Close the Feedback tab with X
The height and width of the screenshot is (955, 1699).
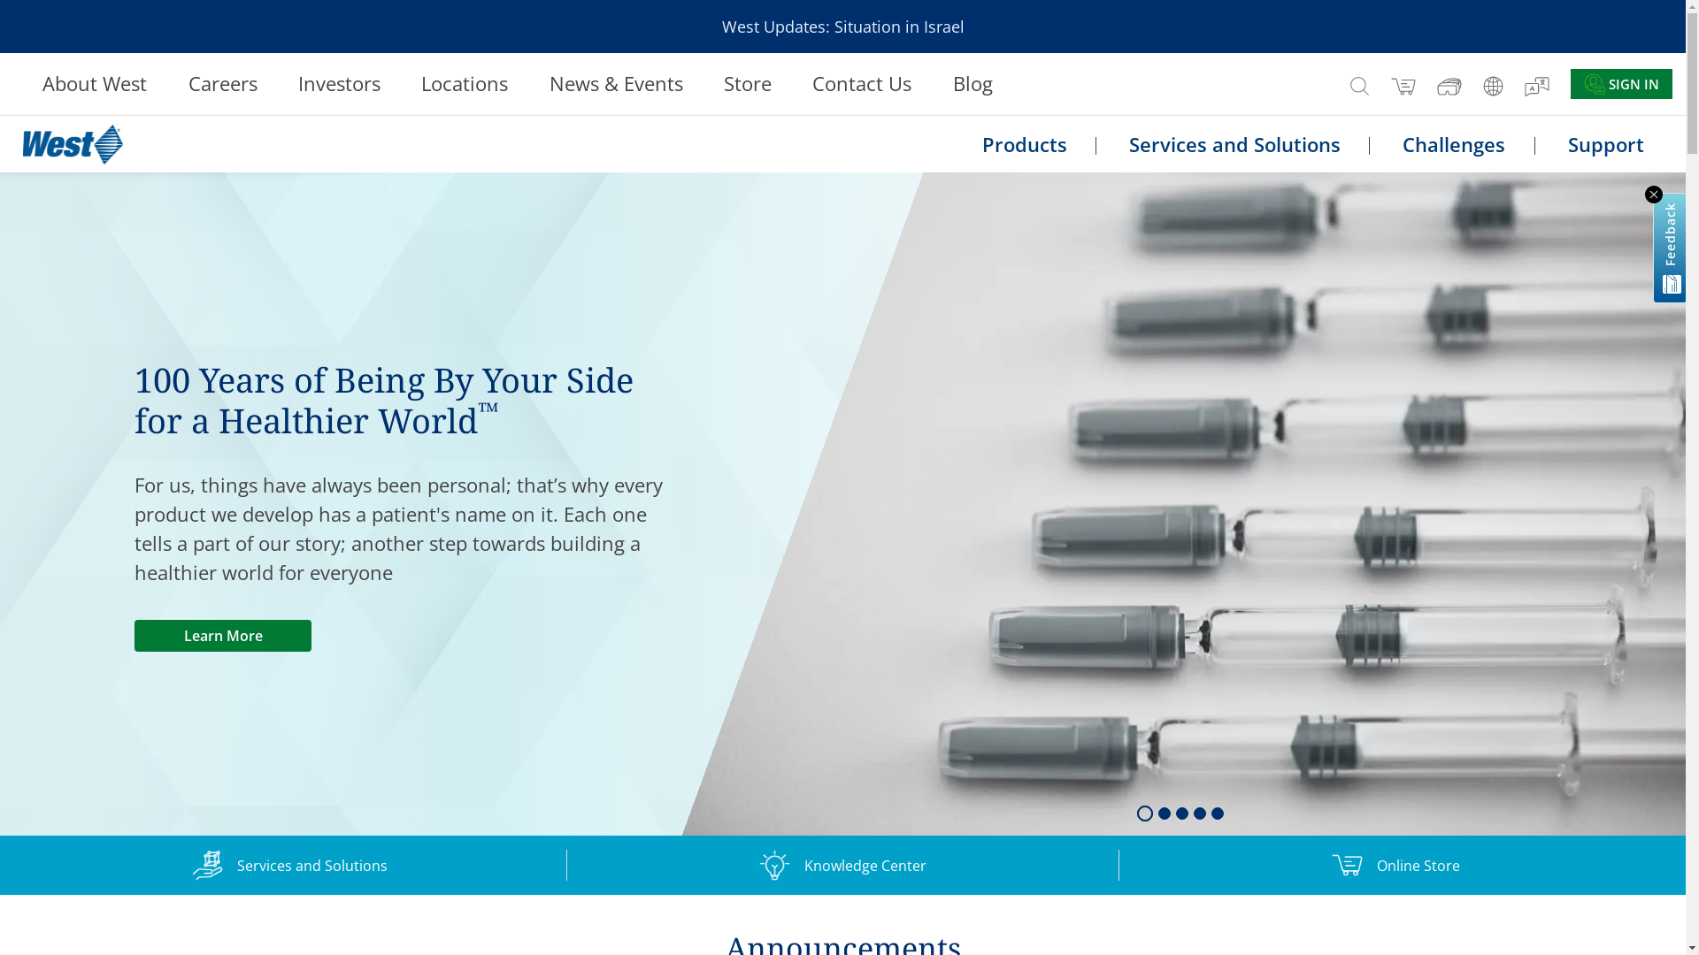(x=1654, y=195)
